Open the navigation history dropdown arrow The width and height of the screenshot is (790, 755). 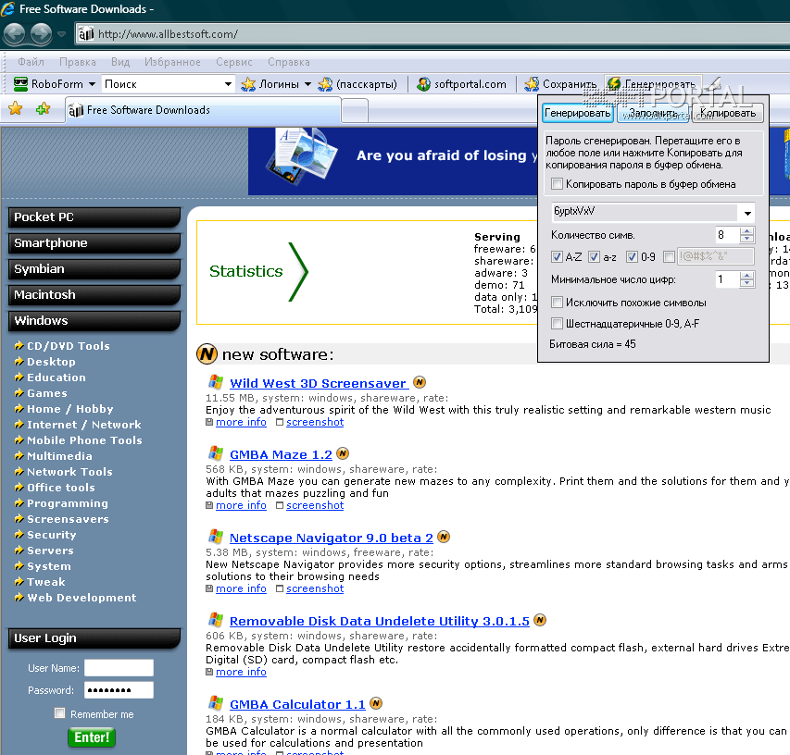point(61,34)
